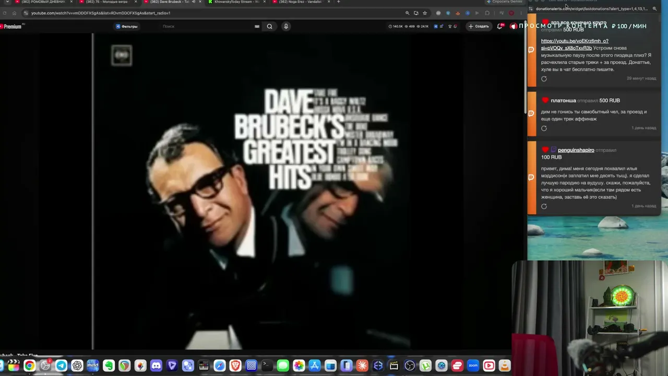Launch Zoom from the dock

pos(473,366)
